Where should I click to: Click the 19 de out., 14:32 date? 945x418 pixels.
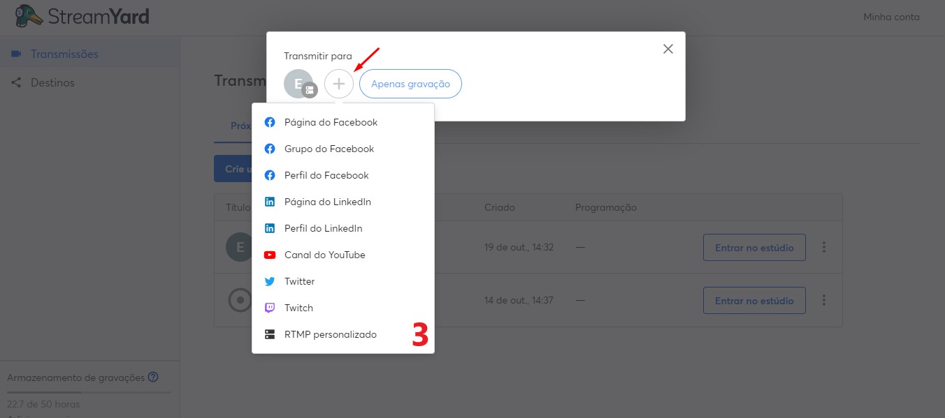(x=519, y=248)
